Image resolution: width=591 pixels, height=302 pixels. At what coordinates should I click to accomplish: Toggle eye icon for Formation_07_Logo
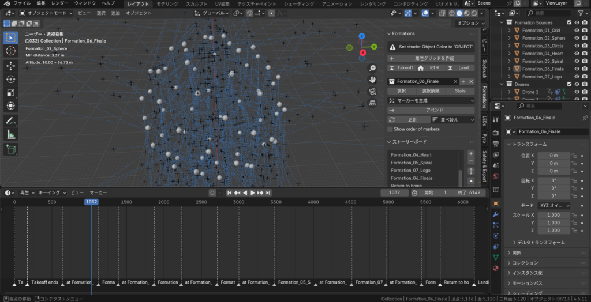(577, 77)
